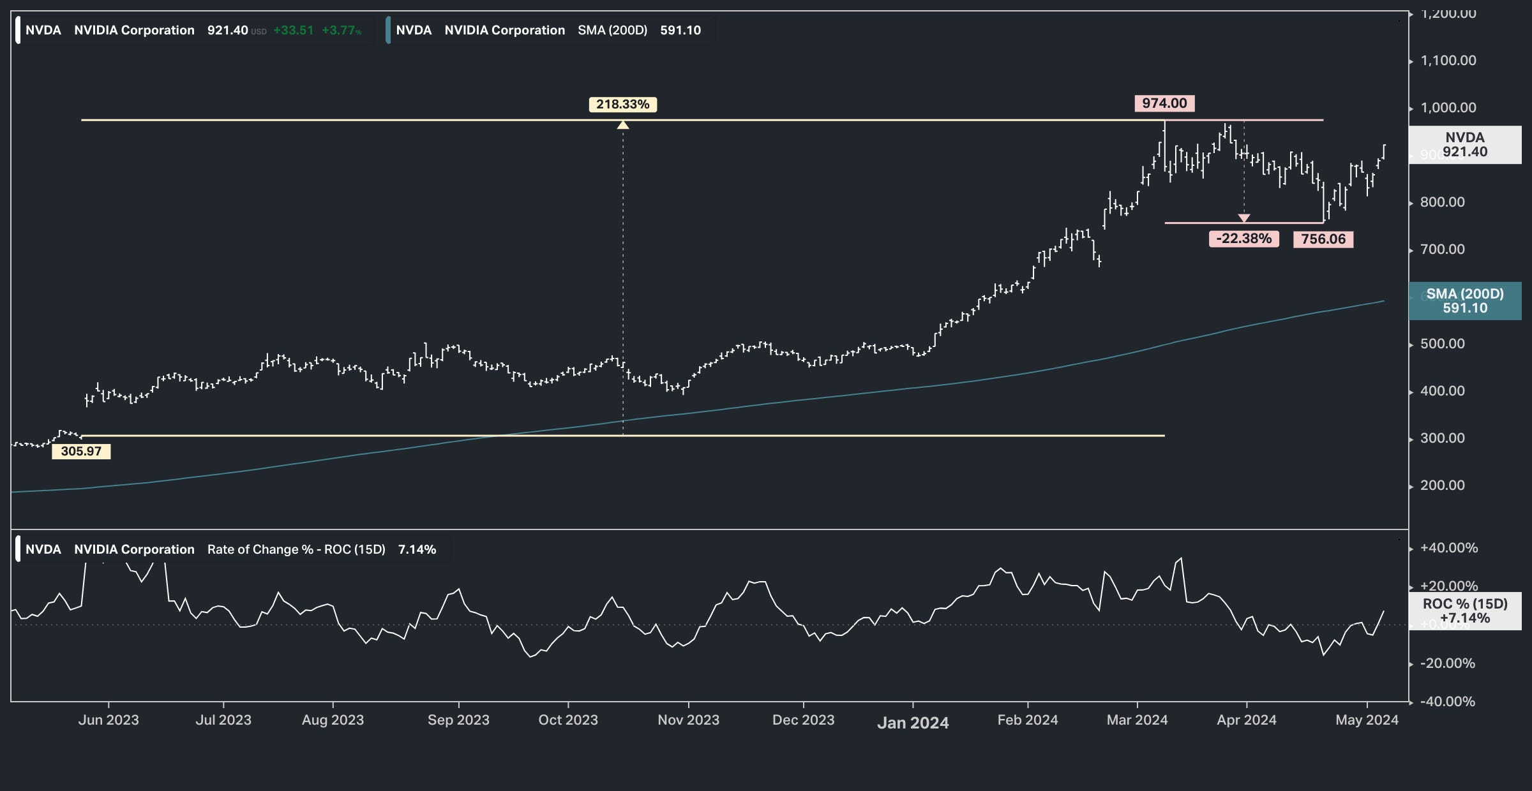Click the 305.97 starting price label
The width and height of the screenshot is (1532, 791).
tap(81, 451)
